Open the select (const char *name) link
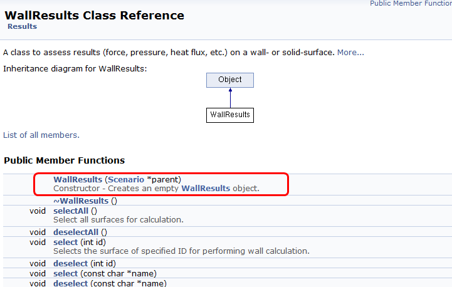The width and height of the screenshot is (452, 287). (x=65, y=273)
